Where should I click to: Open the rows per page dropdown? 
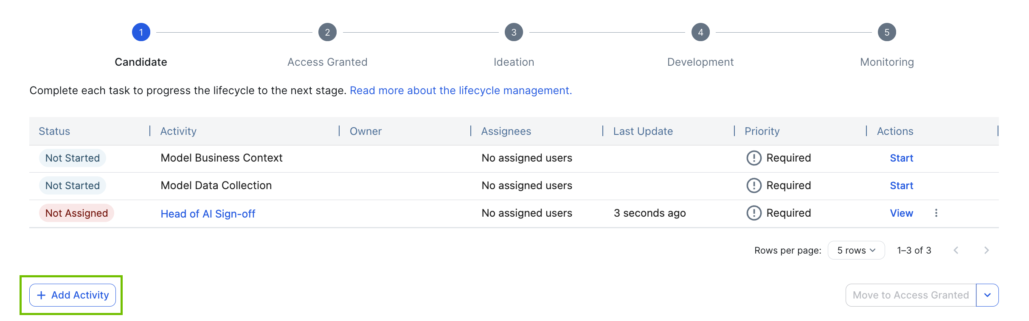[856, 250]
